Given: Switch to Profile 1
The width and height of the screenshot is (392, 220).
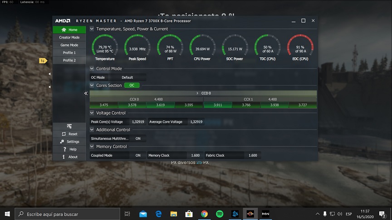Looking at the screenshot, I should (69, 53).
